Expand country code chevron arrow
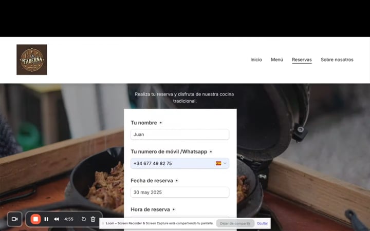 point(225,163)
